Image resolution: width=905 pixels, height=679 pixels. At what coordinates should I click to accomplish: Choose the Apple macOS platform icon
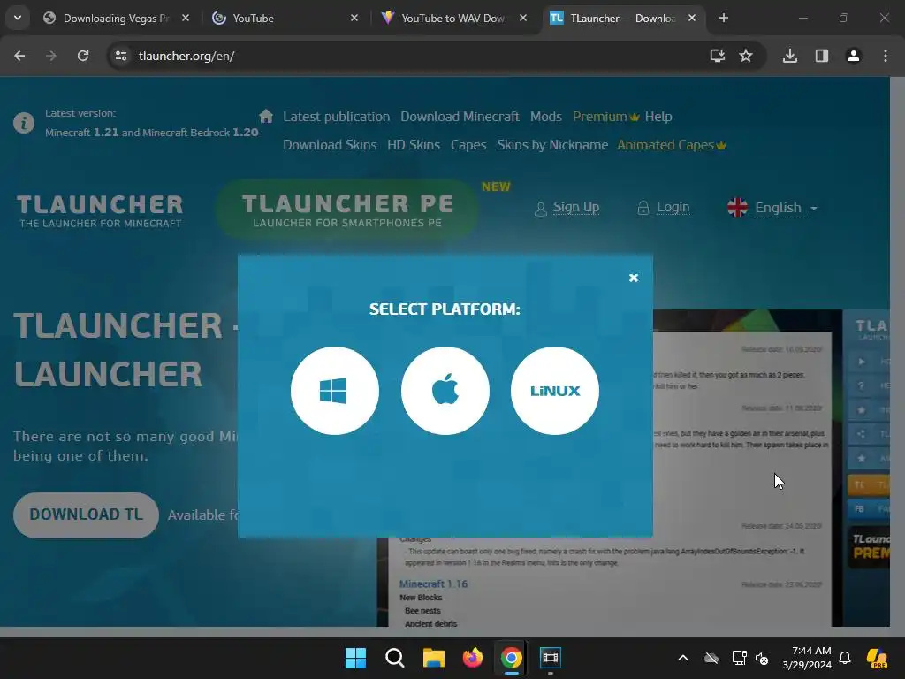tap(445, 391)
